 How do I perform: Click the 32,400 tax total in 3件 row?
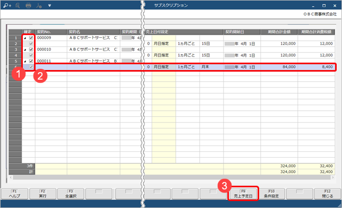[x=317, y=166]
